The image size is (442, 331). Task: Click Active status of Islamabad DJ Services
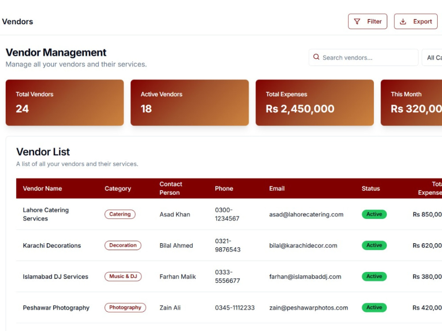click(374, 276)
